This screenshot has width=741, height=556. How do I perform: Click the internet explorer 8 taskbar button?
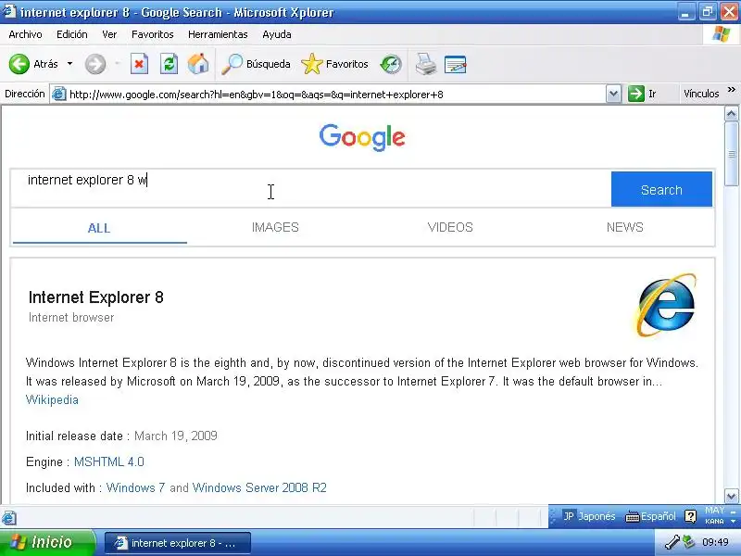click(x=177, y=543)
